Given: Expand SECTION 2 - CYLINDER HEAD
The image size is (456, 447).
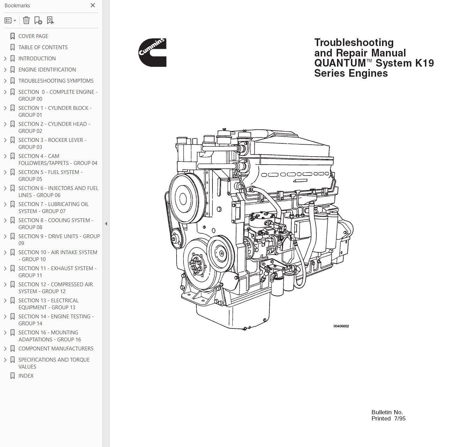Looking at the screenshot, I should pos(5,124).
